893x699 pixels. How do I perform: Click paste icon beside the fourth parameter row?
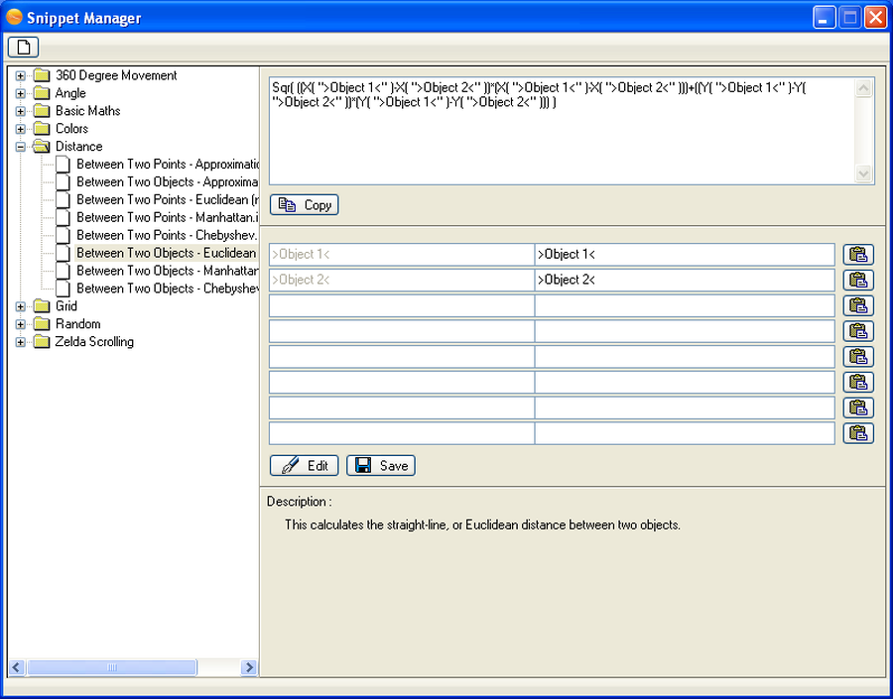(858, 331)
